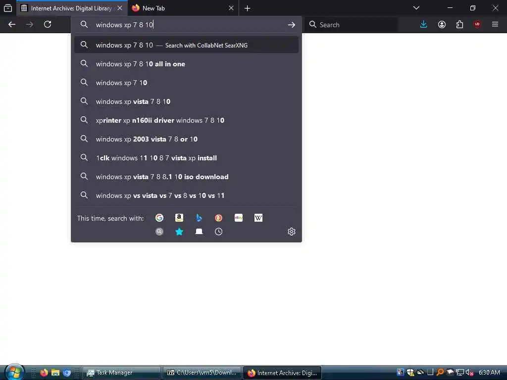Choose the suggestion 'windows xp vista 7 8 10'
The image size is (507, 380).
tap(186, 101)
